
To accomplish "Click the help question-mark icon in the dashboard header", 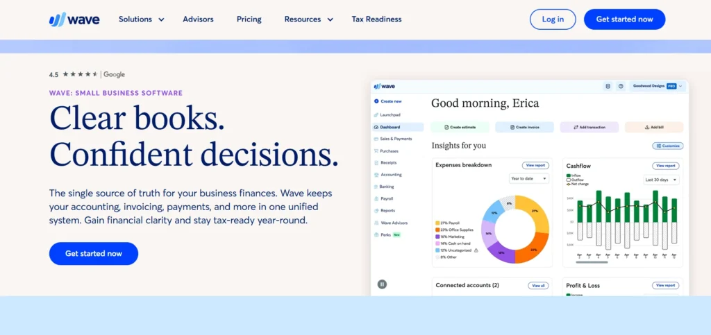I will (621, 86).
